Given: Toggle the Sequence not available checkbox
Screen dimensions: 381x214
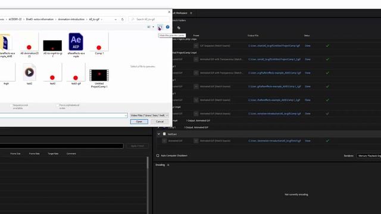Looking at the screenshot, I should (11, 106).
